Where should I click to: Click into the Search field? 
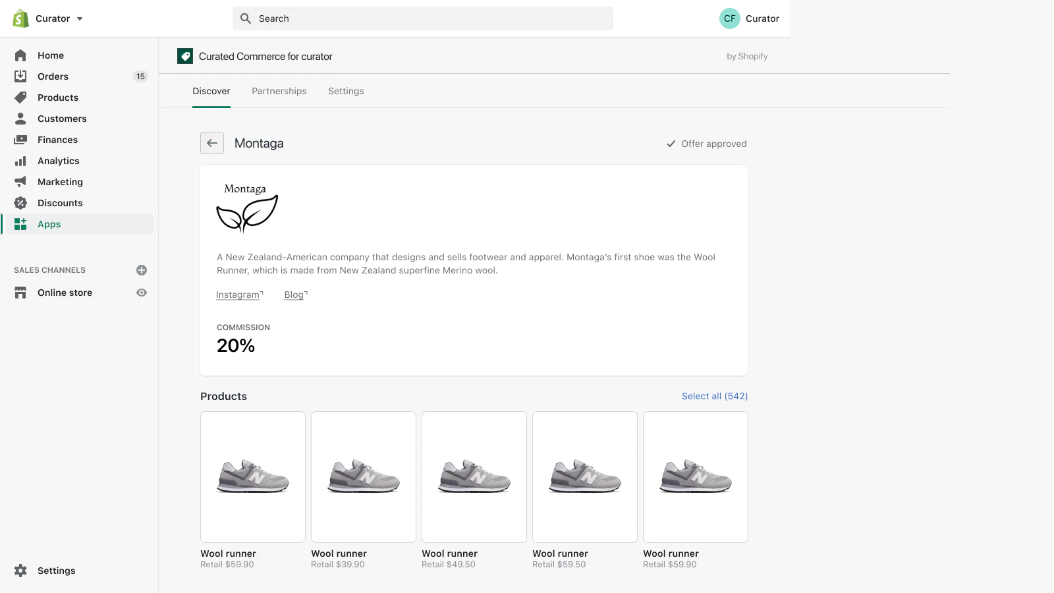pos(423,18)
